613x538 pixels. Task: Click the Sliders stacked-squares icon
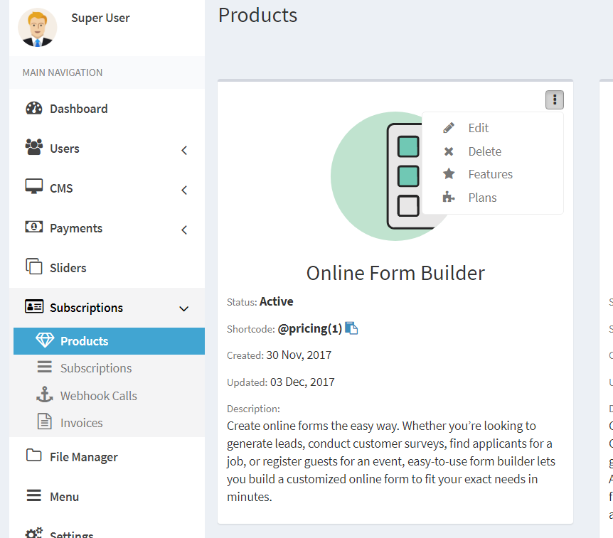pos(34,267)
